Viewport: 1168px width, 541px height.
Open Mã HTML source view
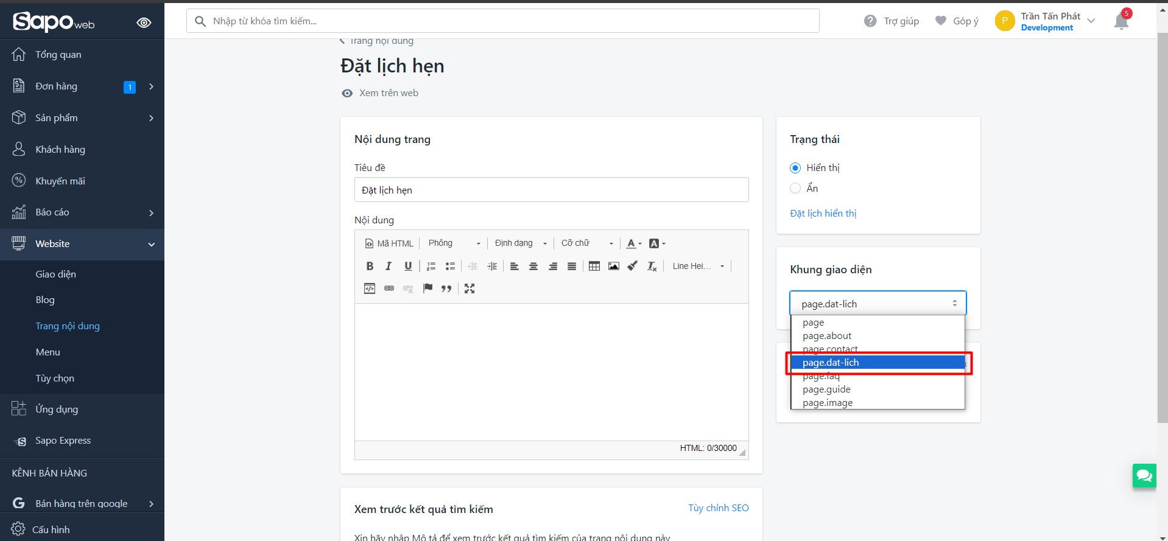(x=389, y=243)
